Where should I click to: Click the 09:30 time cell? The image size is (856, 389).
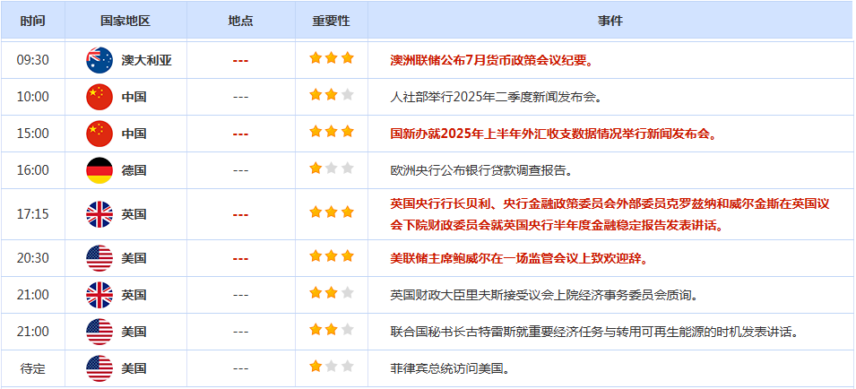pyautogui.click(x=33, y=60)
